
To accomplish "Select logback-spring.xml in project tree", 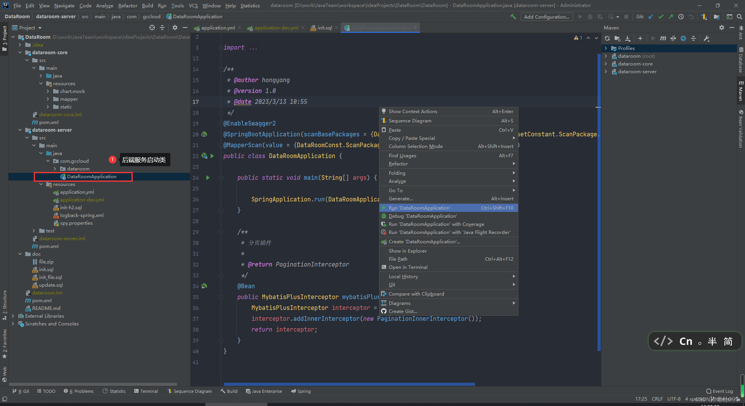I will pyautogui.click(x=81, y=215).
